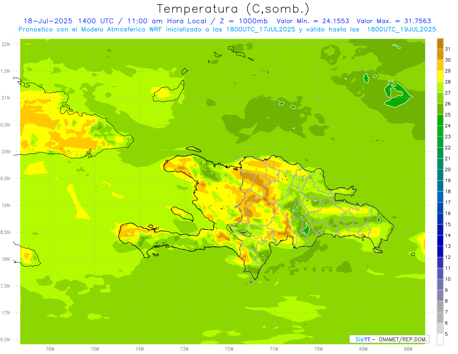Click the legend swatch between 30 and 31
458x354 pixels.
tap(440, 54)
